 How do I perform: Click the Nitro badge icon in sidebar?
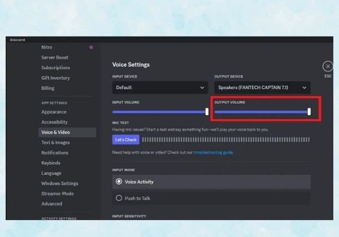91,47
